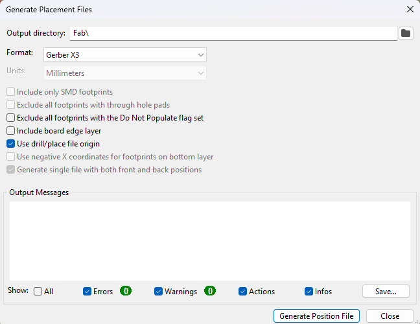Open the Format dropdown showing Gerber X3
This screenshot has height=324, width=420.
click(x=124, y=55)
